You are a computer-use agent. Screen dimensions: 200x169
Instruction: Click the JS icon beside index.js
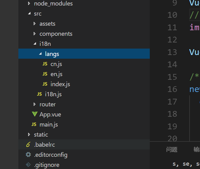click(x=45, y=84)
